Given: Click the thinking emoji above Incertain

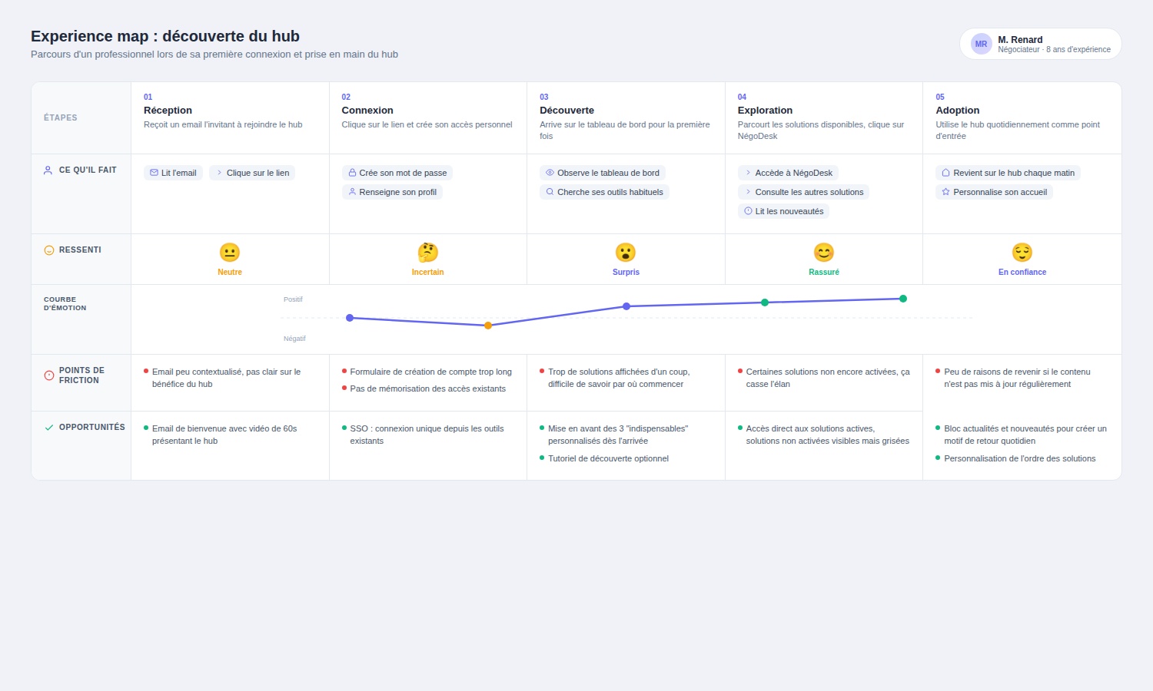Looking at the screenshot, I should click(x=427, y=253).
